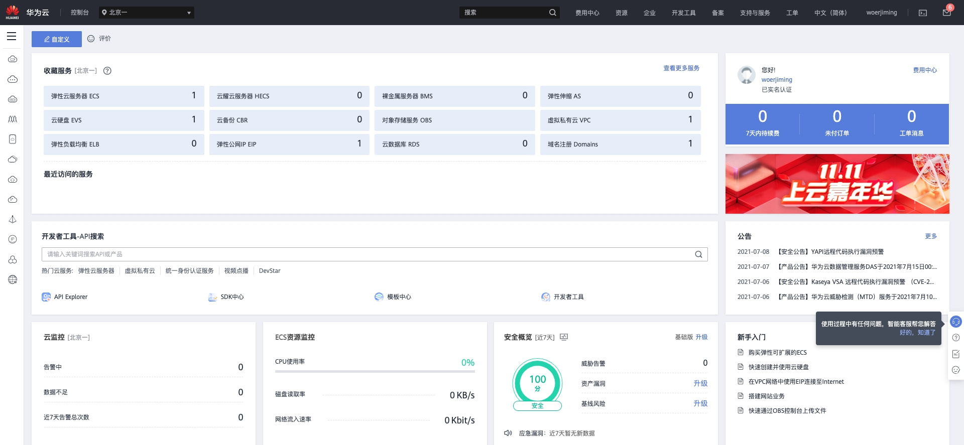Expand the 北京一 region dropdown
Image resolution: width=964 pixels, height=445 pixels.
[x=147, y=13]
